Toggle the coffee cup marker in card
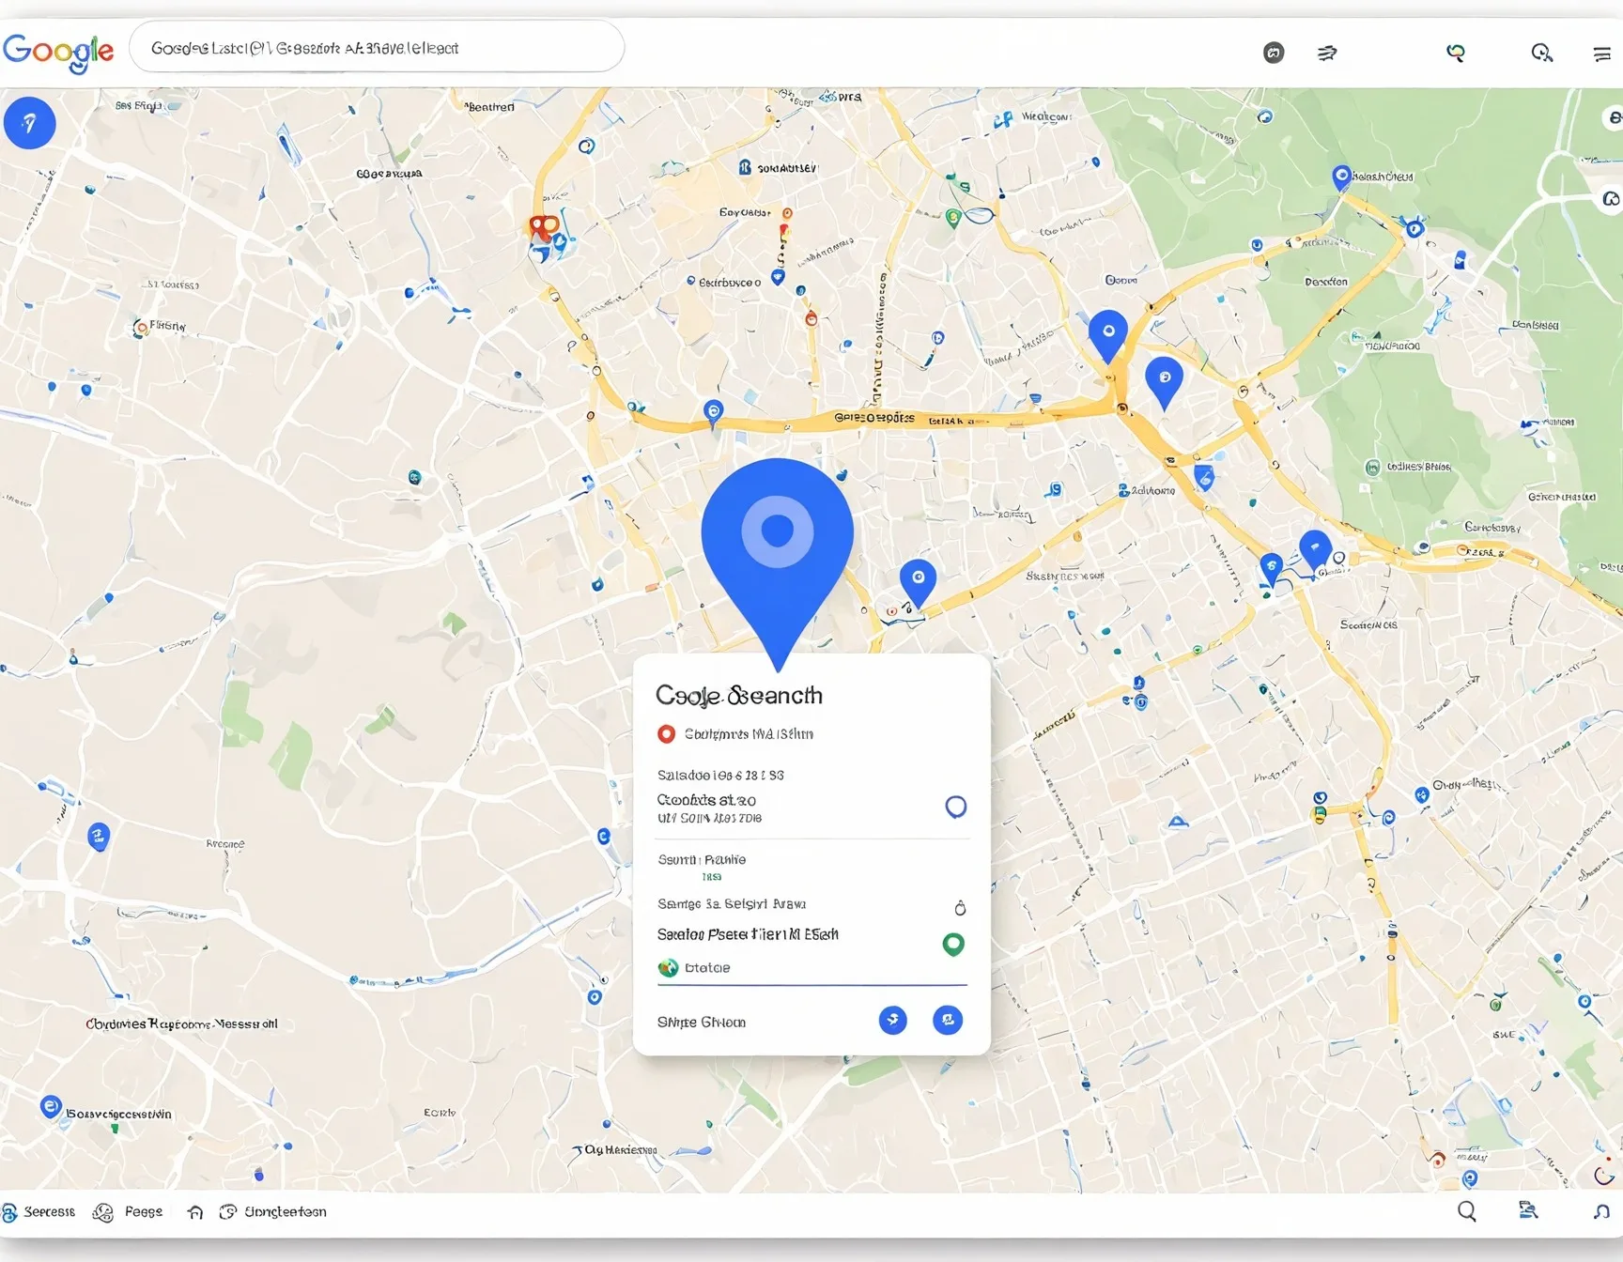The image size is (1623, 1262). coord(960,907)
